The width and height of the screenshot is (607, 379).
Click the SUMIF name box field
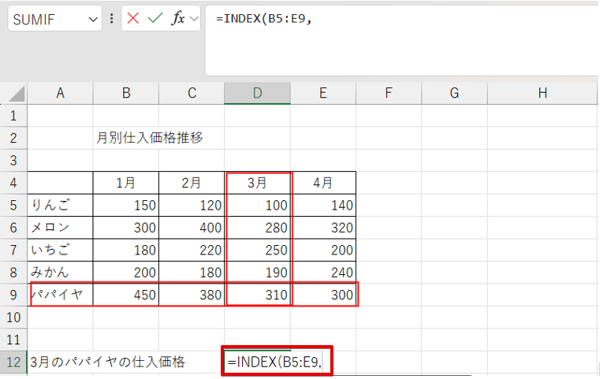pos(46,18)
